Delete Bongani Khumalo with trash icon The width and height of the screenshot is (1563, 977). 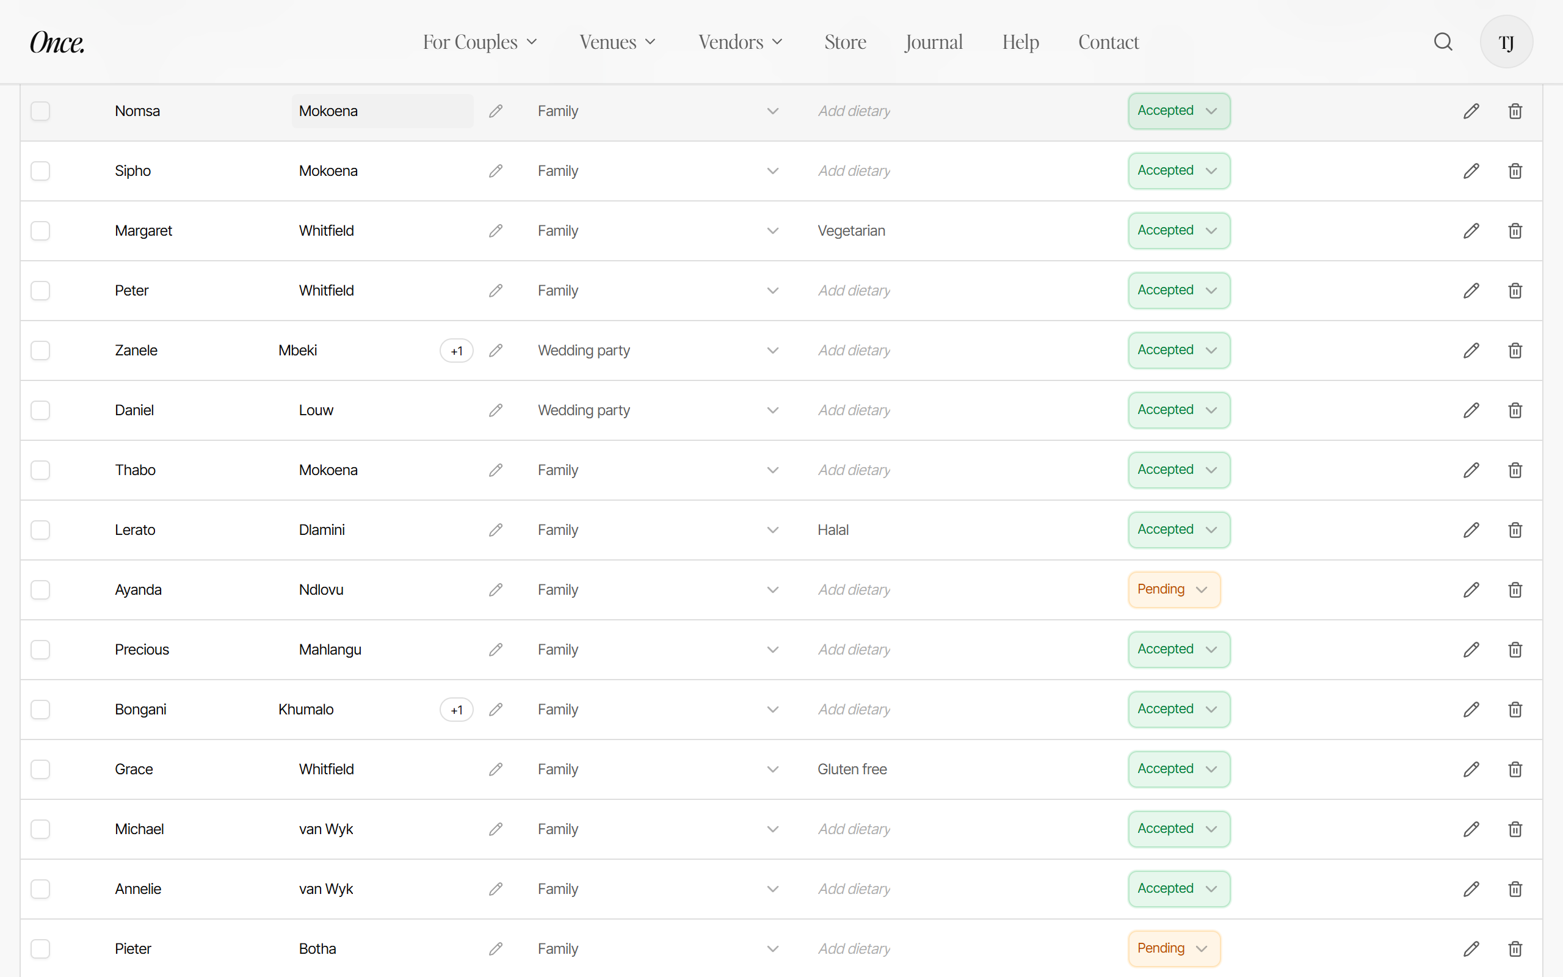coord(1515,710)
